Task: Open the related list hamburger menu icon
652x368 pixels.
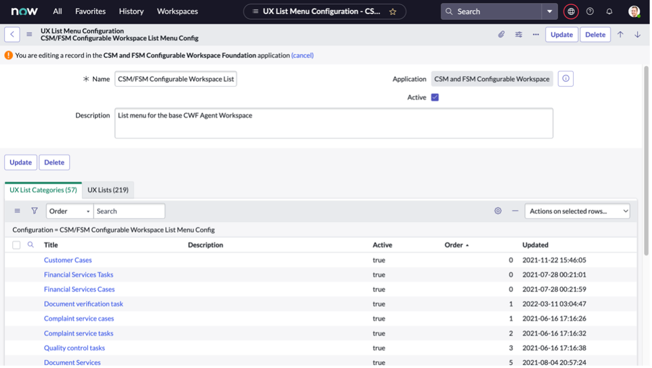Action: pyautogui.click(x=17, y=211)
